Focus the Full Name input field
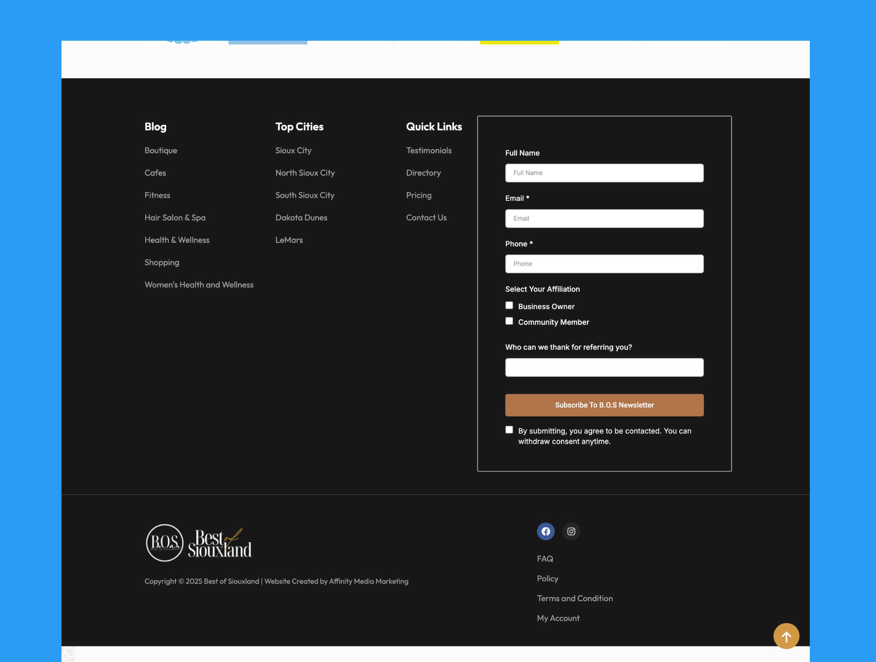This screenshot has width=876, height=662. click(x=604, y=173)
